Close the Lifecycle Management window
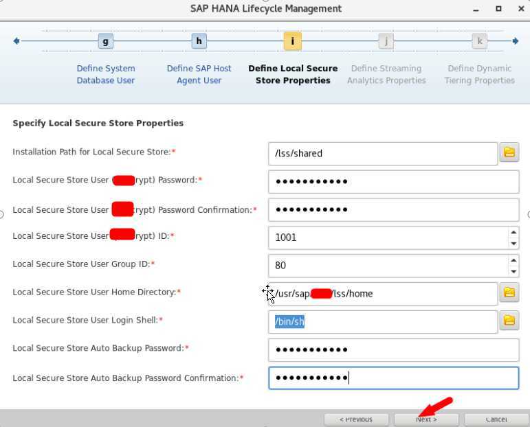 (521, 9)
